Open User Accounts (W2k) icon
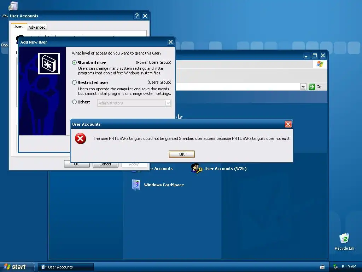 point(196,168)
